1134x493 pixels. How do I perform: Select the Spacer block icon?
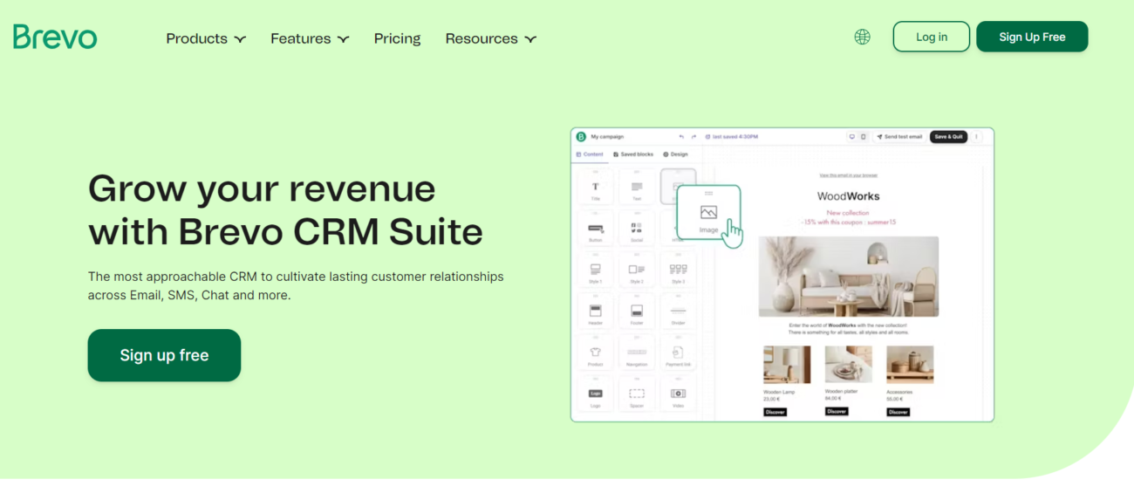(x=637, y=394)
